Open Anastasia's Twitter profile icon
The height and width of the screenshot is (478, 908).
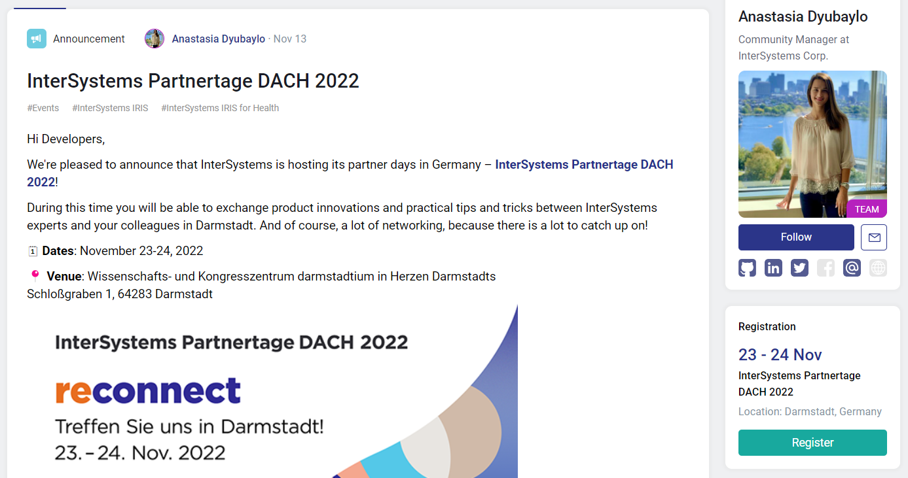(x=799, y=268)
